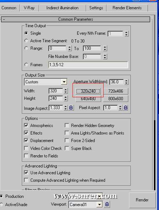Click the Render button
Image resolution: width=159 pixels, height=210 pixels.
click(x=142, y=200)
